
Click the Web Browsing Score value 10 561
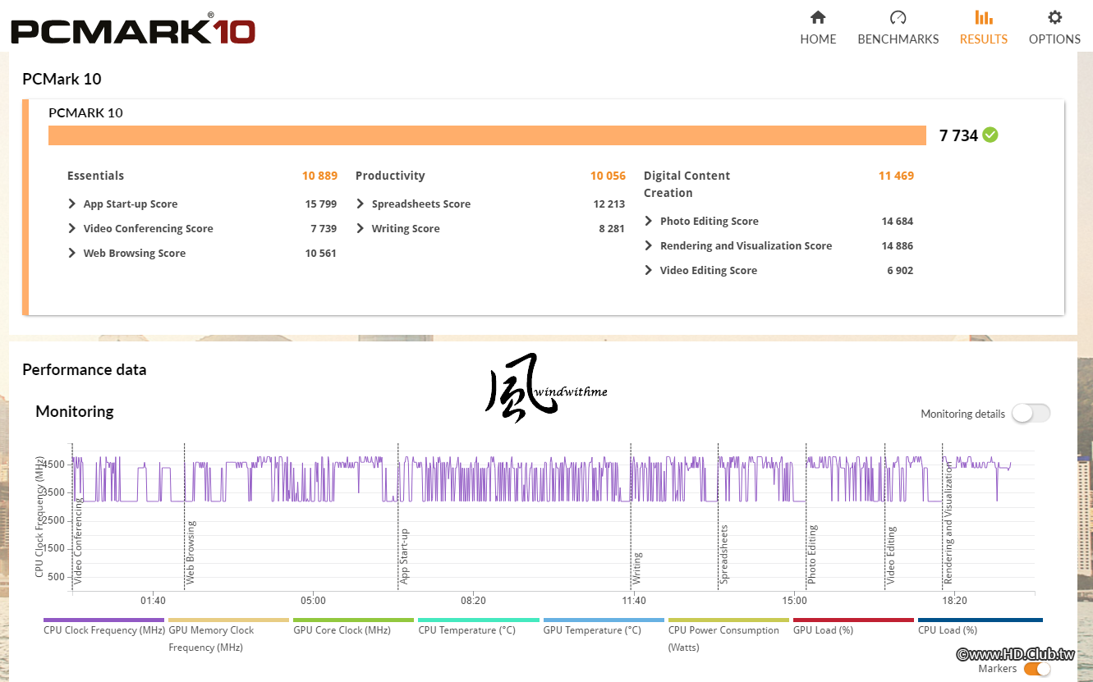click(320, 254)
